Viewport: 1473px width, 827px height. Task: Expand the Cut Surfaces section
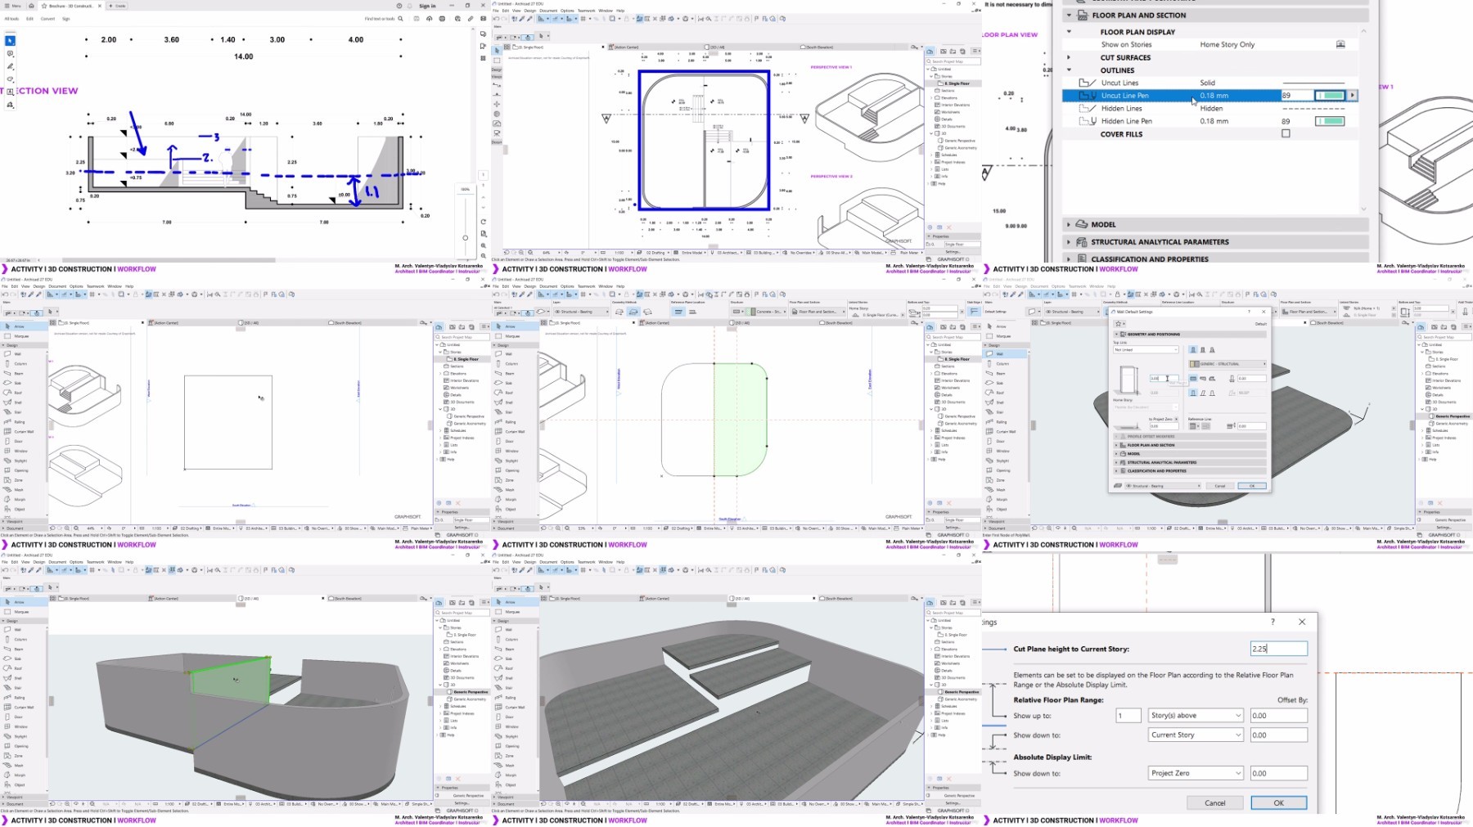(1069, 57)
